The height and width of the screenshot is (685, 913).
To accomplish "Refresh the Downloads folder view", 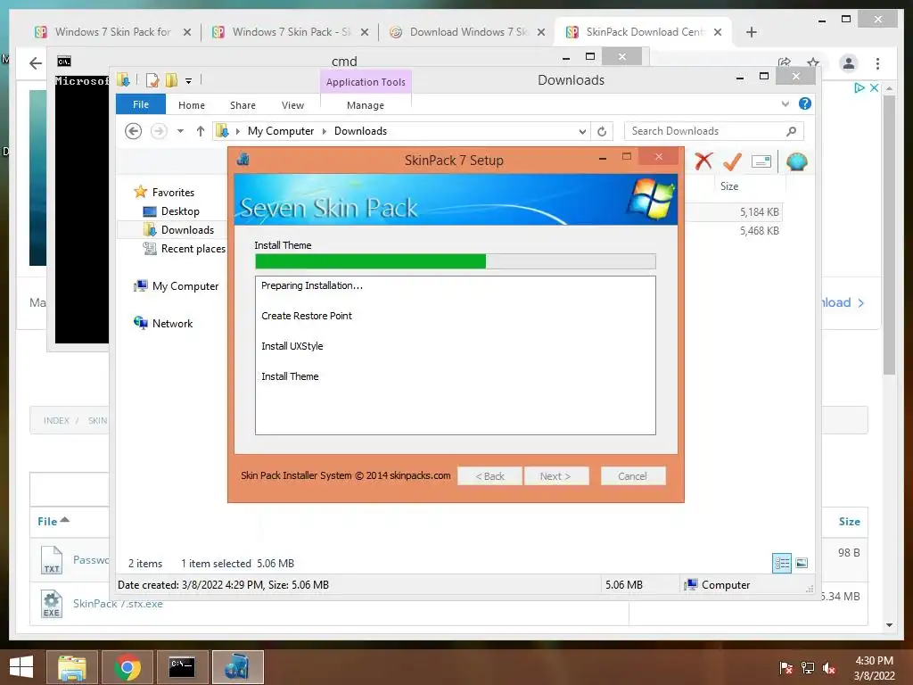I will tap(602, 131).
